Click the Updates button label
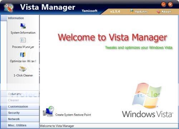This screenshot has height=129, width=179. click(x=141, y=11)
